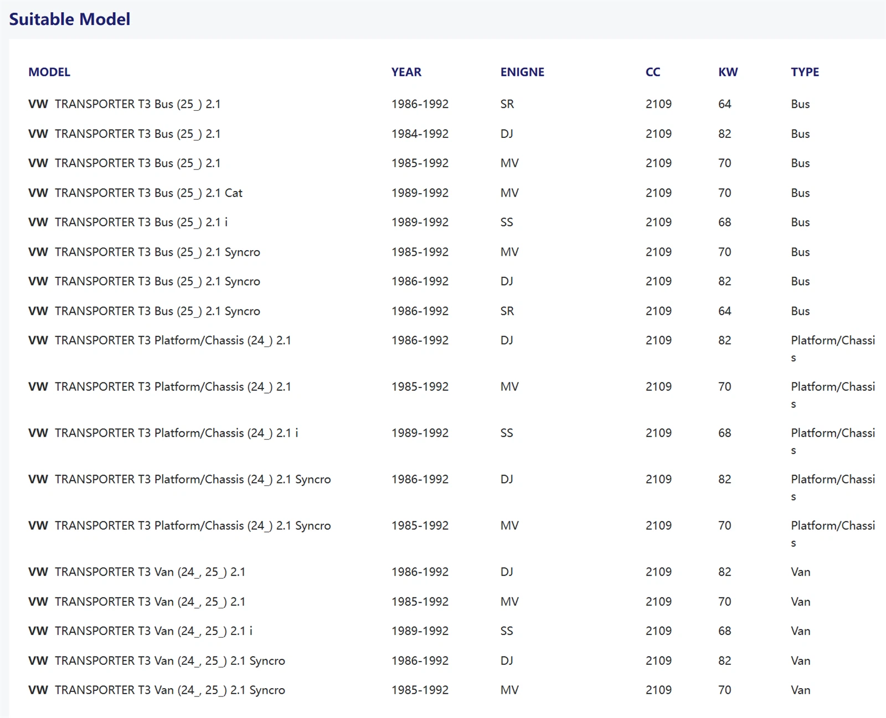Click the KW column header
This screenshot has width=886, height=718.
click(728, 72)
